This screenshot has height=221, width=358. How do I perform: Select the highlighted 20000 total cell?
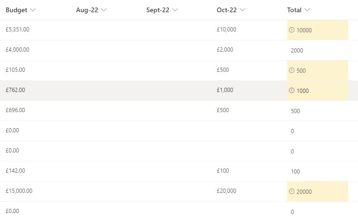coord(317,191)
